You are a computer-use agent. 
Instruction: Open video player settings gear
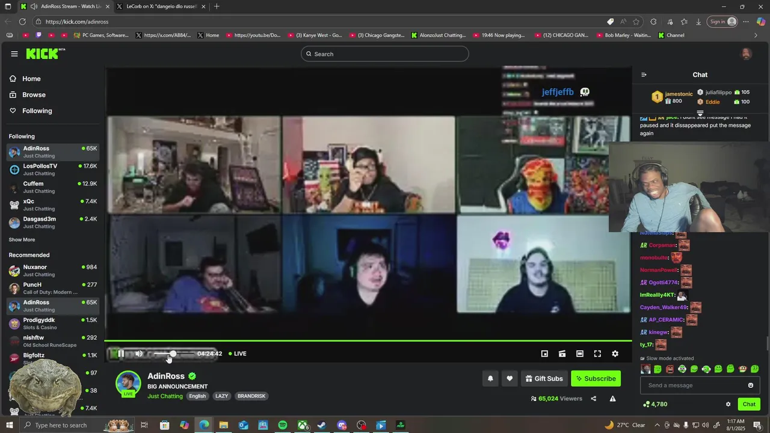[615, 354]
